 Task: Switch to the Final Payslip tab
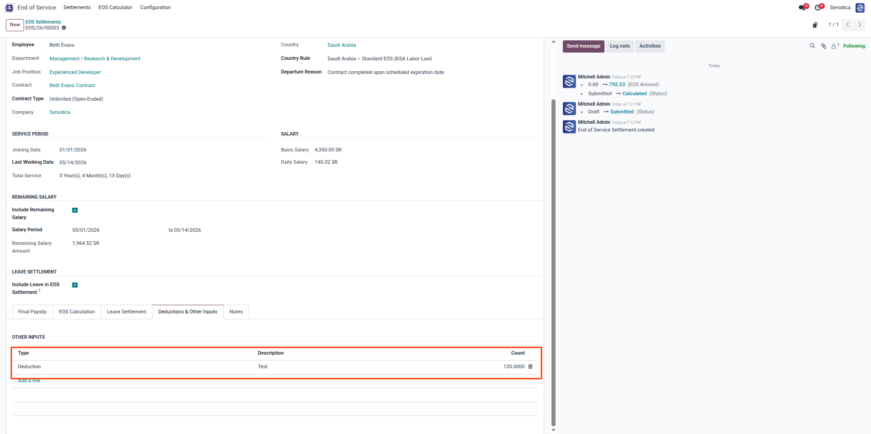click(x=32, y=312)
